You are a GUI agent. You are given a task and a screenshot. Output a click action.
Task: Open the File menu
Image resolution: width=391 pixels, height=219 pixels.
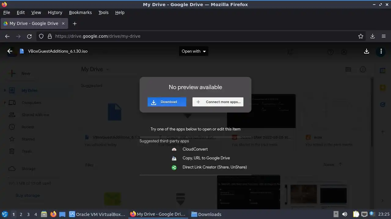6,12
